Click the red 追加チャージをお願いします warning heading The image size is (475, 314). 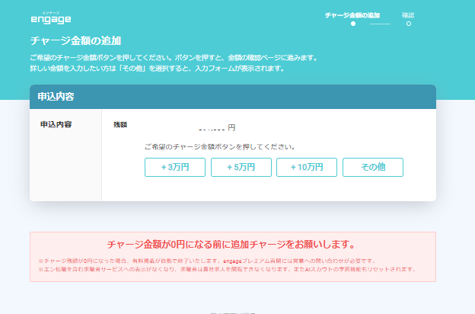231,244
